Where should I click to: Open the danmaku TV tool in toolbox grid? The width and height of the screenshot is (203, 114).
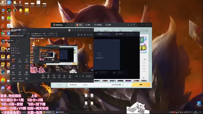(x=20, y=73)
